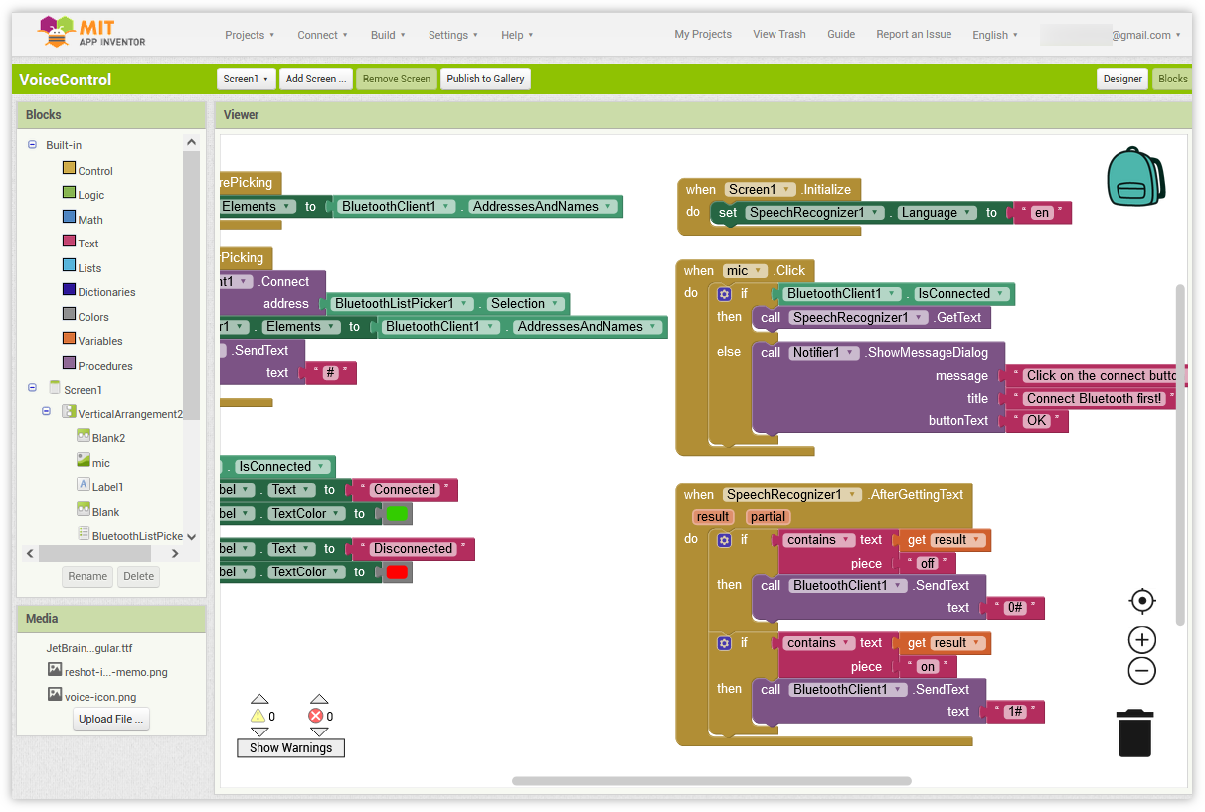Zoom in with the plus icon

(1142, 640)
